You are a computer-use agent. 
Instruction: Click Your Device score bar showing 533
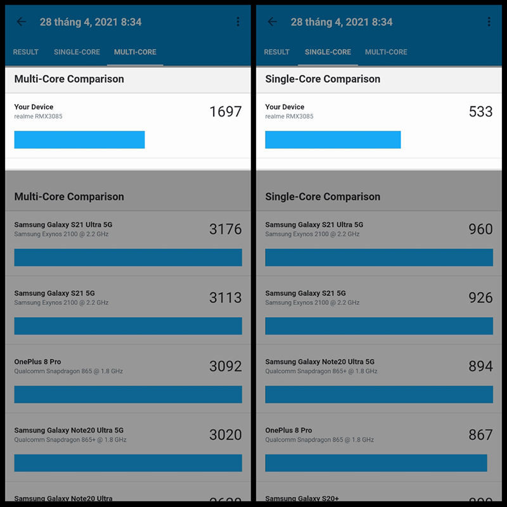[x=334, y=139]
